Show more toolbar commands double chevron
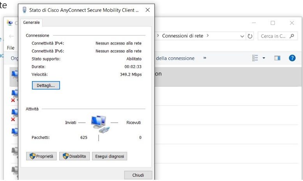Screen dimensions: 303x181 click(x=205, y=58)
